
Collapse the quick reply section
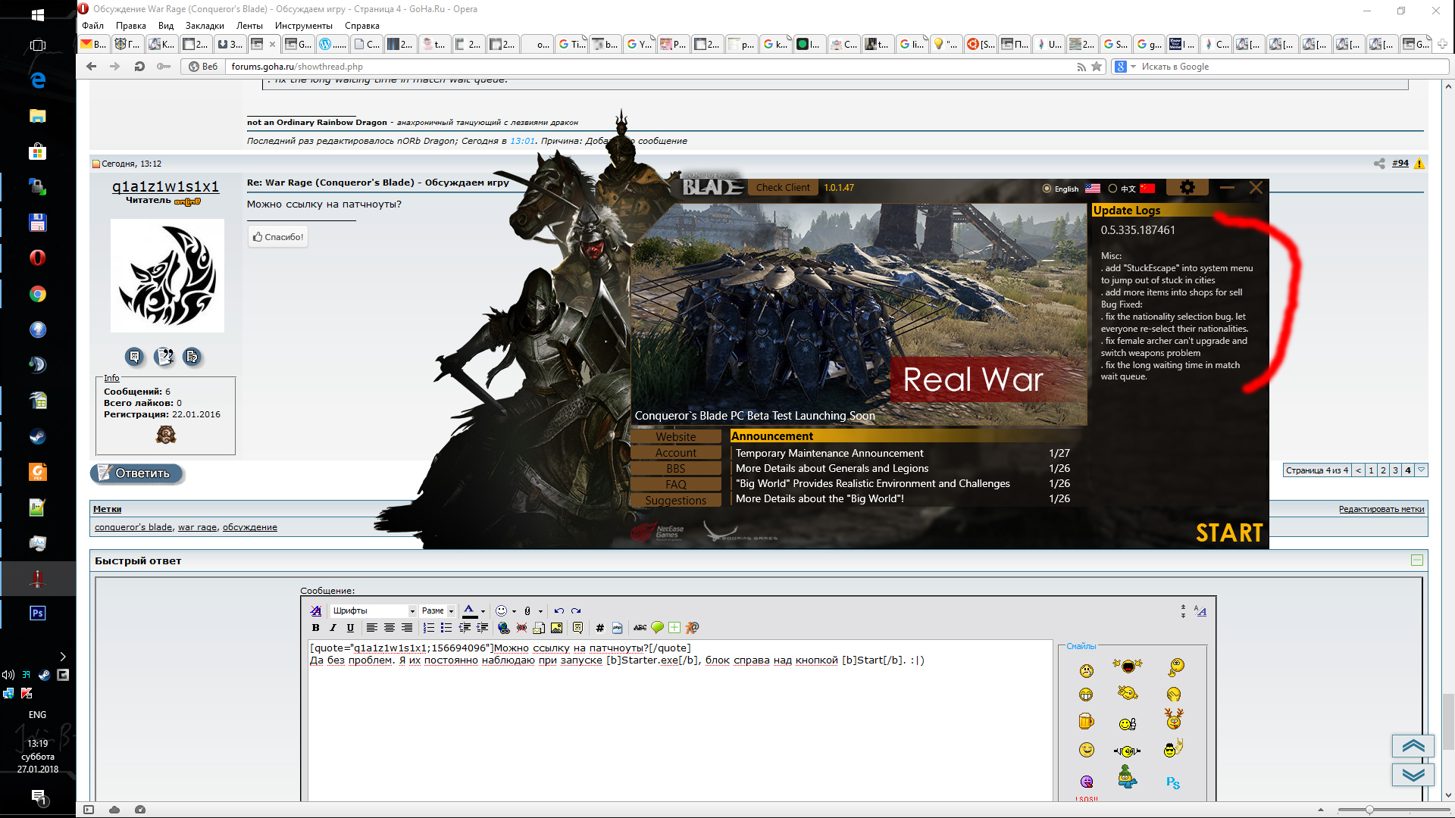coord(1417,560)
